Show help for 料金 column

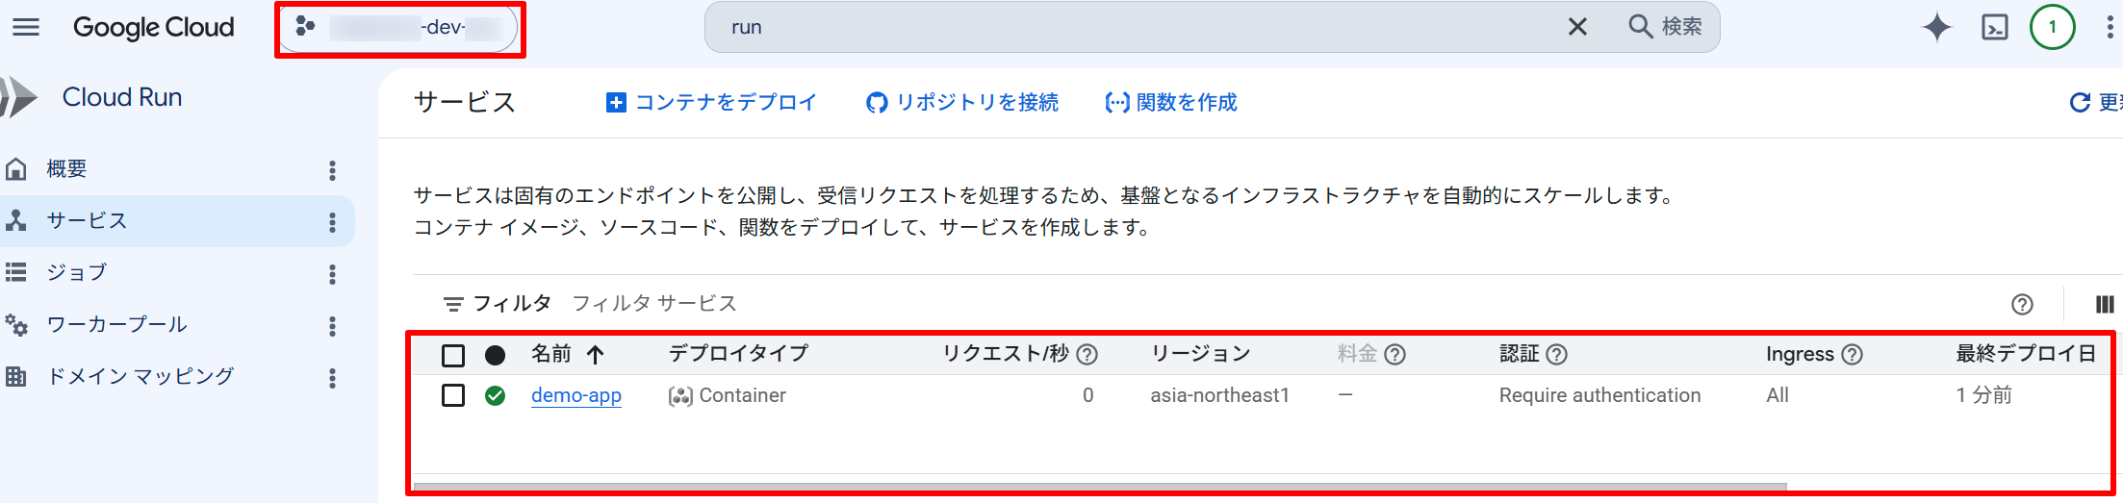1394,355
